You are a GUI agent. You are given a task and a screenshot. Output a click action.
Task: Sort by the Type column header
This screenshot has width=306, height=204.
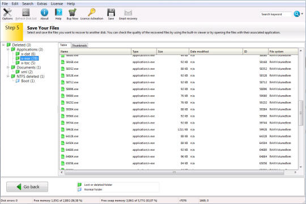click(x=144, y=52)
